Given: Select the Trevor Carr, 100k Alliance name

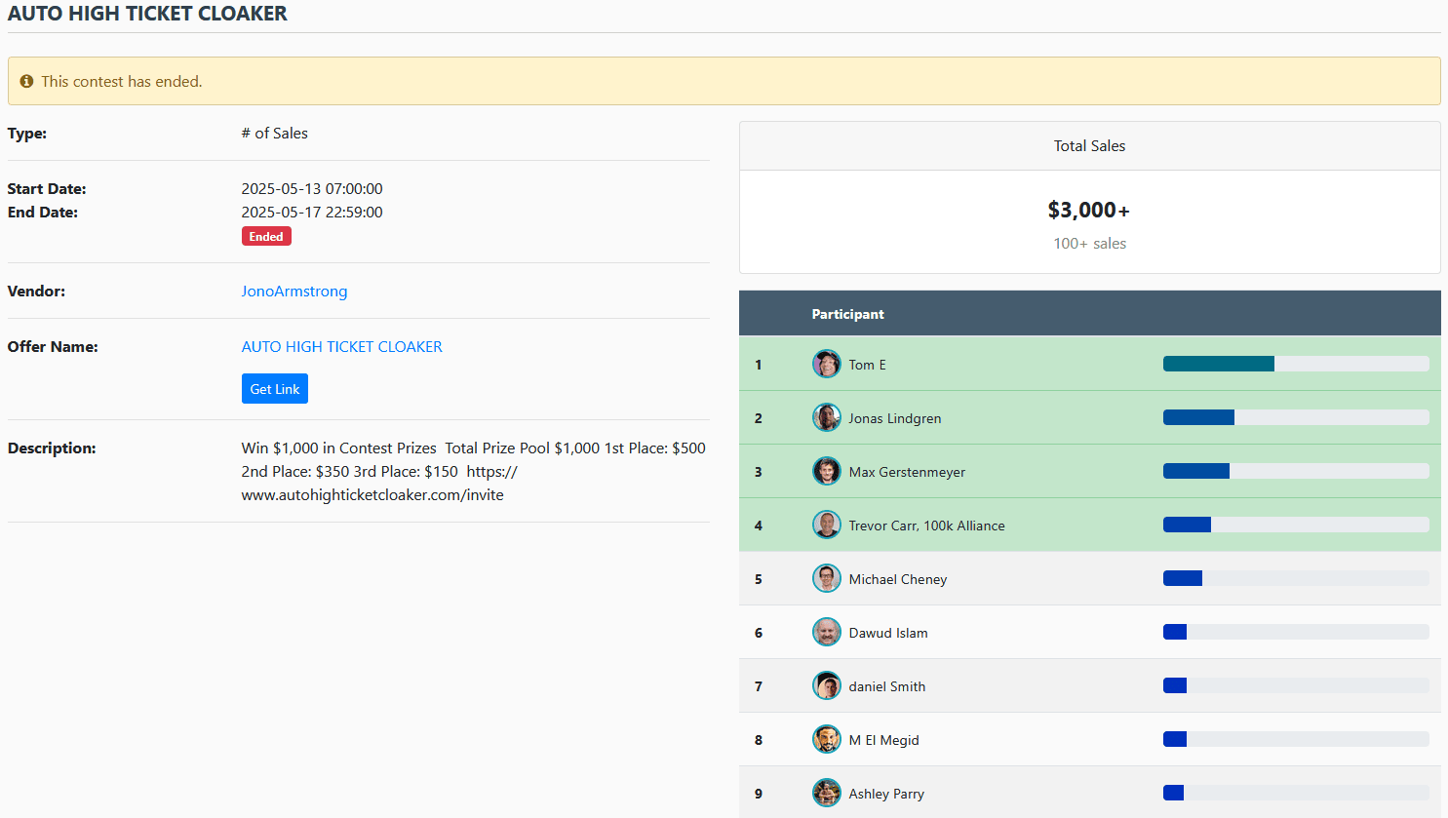Looking at the screenshot, I should 925,526.
